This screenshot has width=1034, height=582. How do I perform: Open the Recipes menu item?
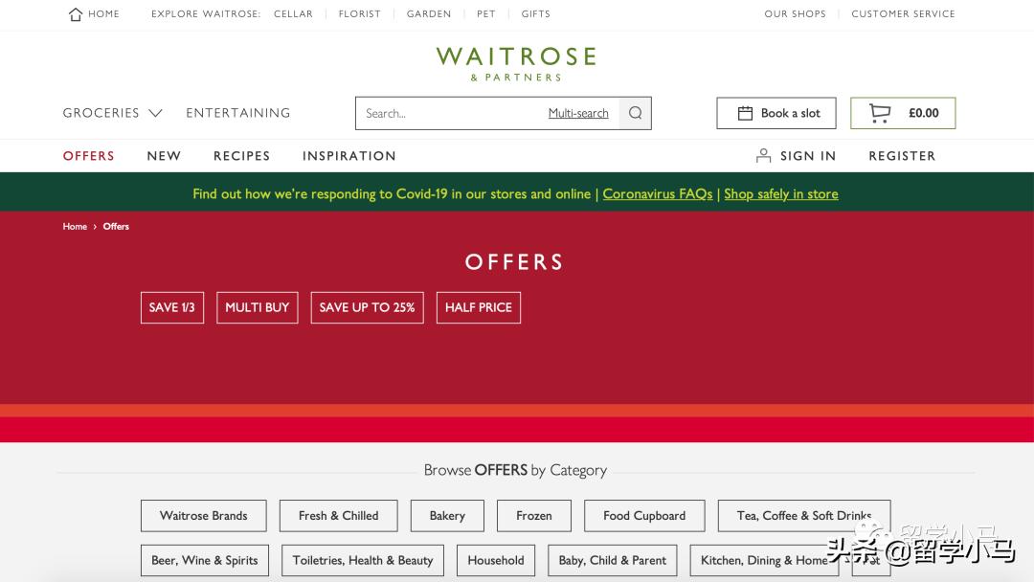pyautogui.click(x=241, y=156)
